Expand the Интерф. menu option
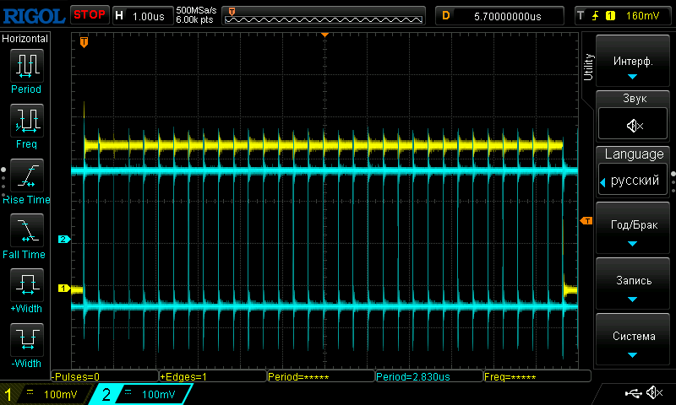 [x=633, y=67]
